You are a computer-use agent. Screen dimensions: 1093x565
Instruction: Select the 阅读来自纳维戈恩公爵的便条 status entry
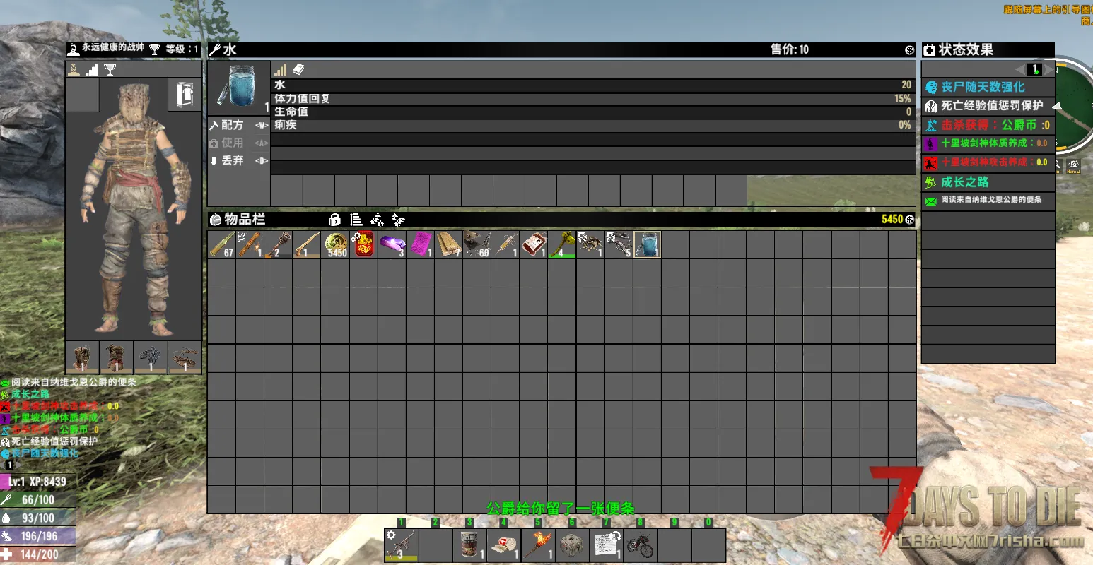(988, 201)
